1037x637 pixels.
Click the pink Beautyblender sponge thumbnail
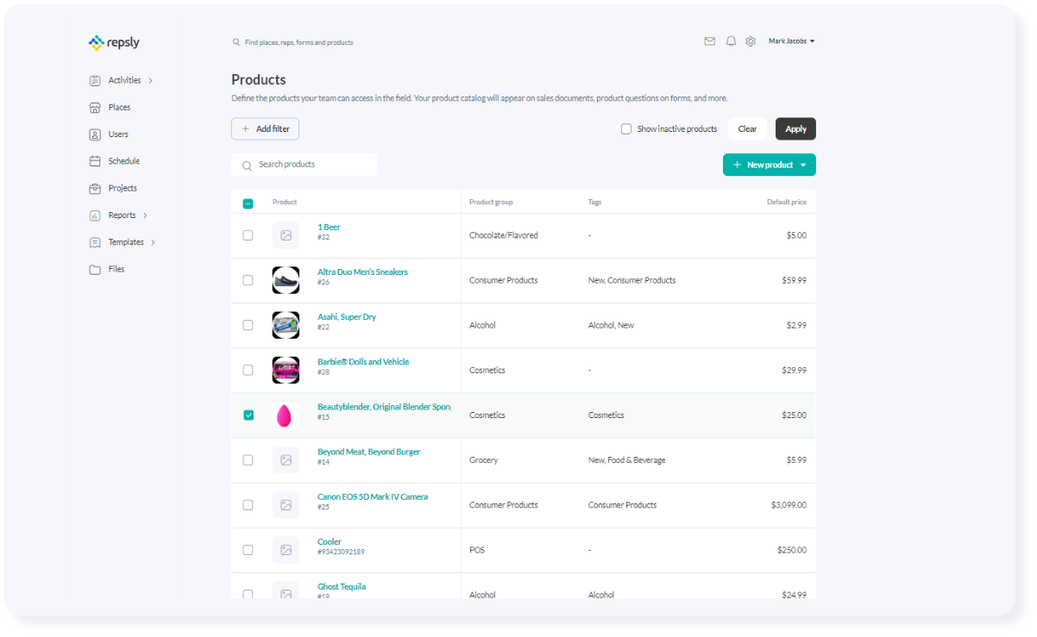point(286,415)
